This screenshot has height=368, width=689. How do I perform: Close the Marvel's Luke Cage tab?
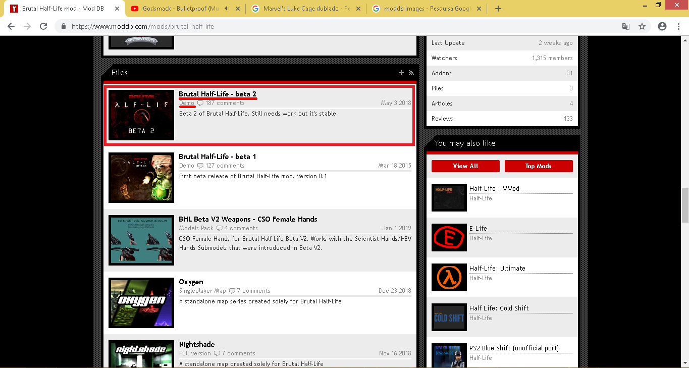[358, 9]
